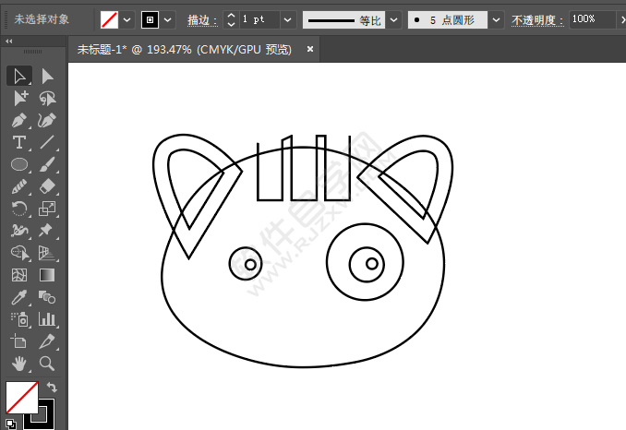Pick the Ellipse tool
This screenshot has height=430, width=626.
tap(19, 164)
